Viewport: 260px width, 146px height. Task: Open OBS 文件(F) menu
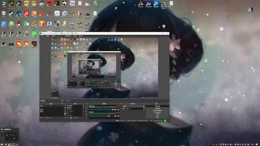point(42,36)
